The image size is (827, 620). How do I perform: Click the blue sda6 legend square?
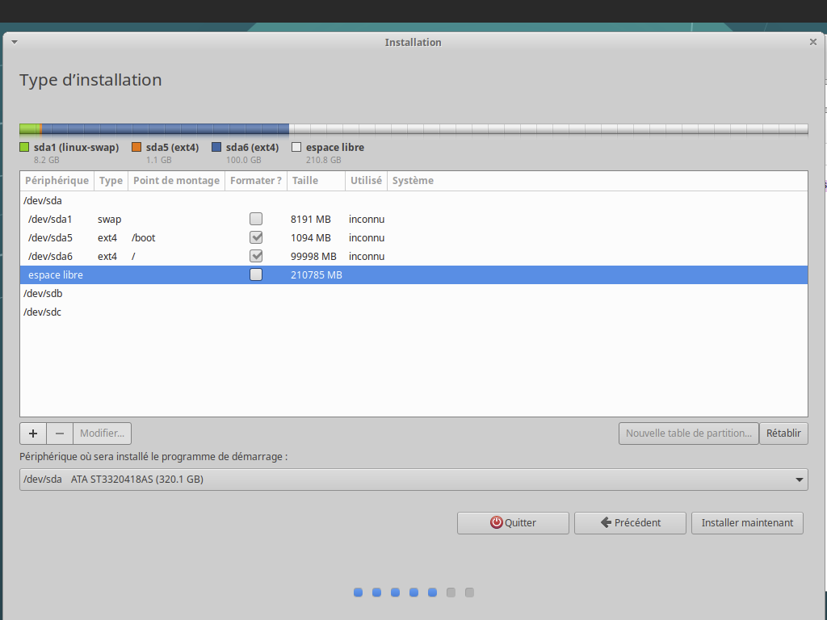[216, 148]
